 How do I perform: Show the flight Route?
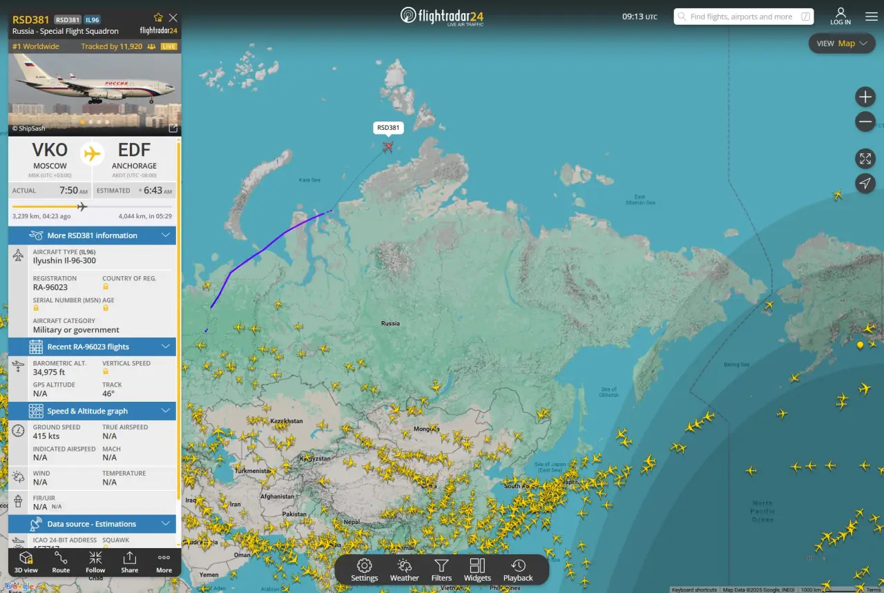(x=61, y=562)
